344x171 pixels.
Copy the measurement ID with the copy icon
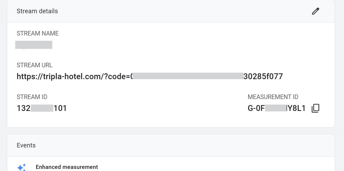pyautogui.click(x=315, y=108)
